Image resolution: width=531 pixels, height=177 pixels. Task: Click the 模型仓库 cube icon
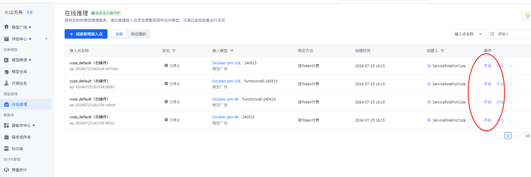(x=6, y=72)
